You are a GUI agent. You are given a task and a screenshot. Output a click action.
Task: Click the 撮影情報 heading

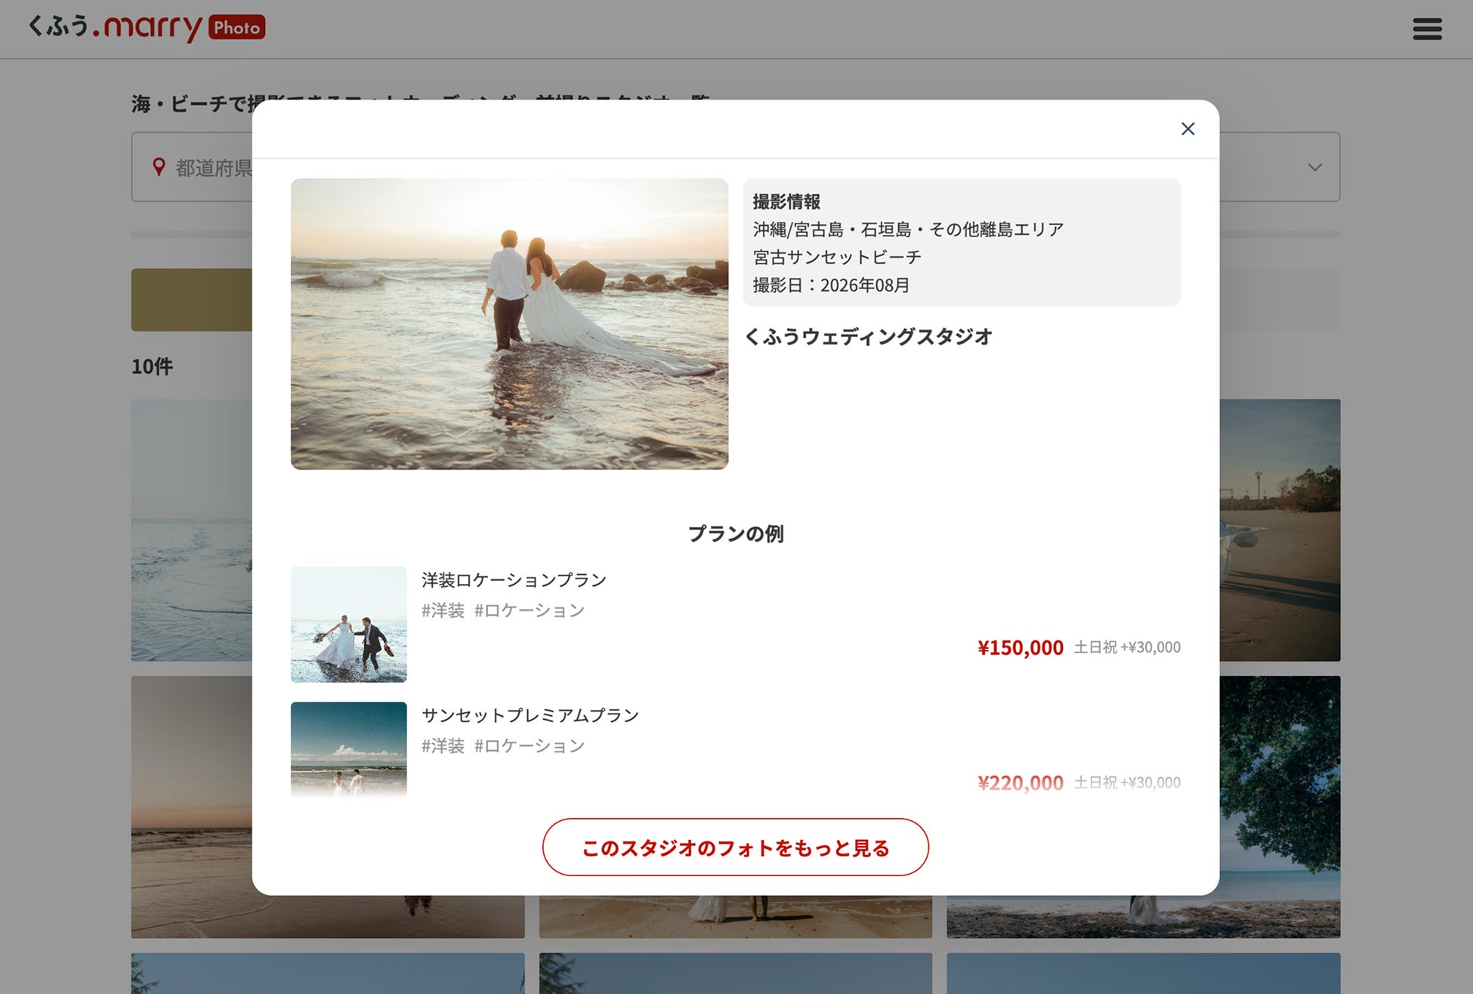point(786,202)
